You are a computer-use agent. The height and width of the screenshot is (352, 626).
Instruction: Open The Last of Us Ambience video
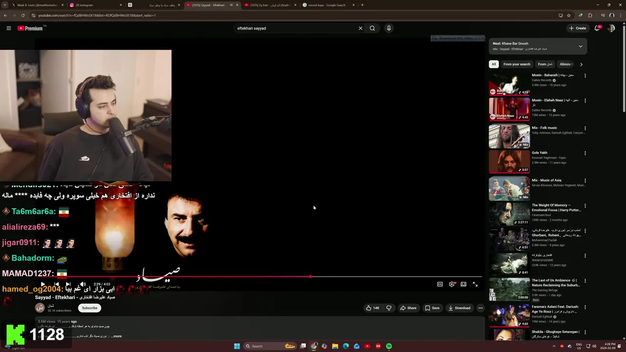pos(509,289)
